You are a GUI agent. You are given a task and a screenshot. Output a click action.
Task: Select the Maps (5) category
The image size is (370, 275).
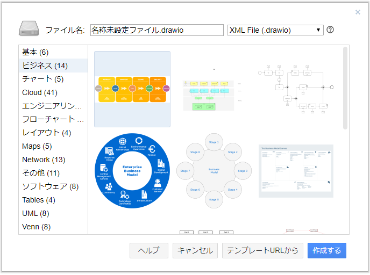click(53, 146)
